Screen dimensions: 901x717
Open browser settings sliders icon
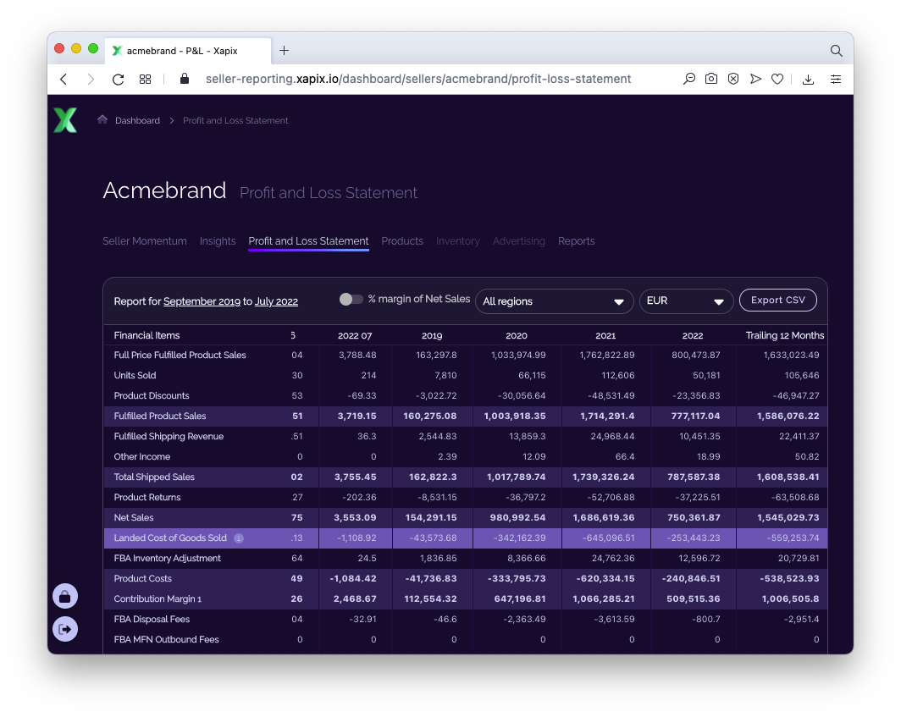836,80
